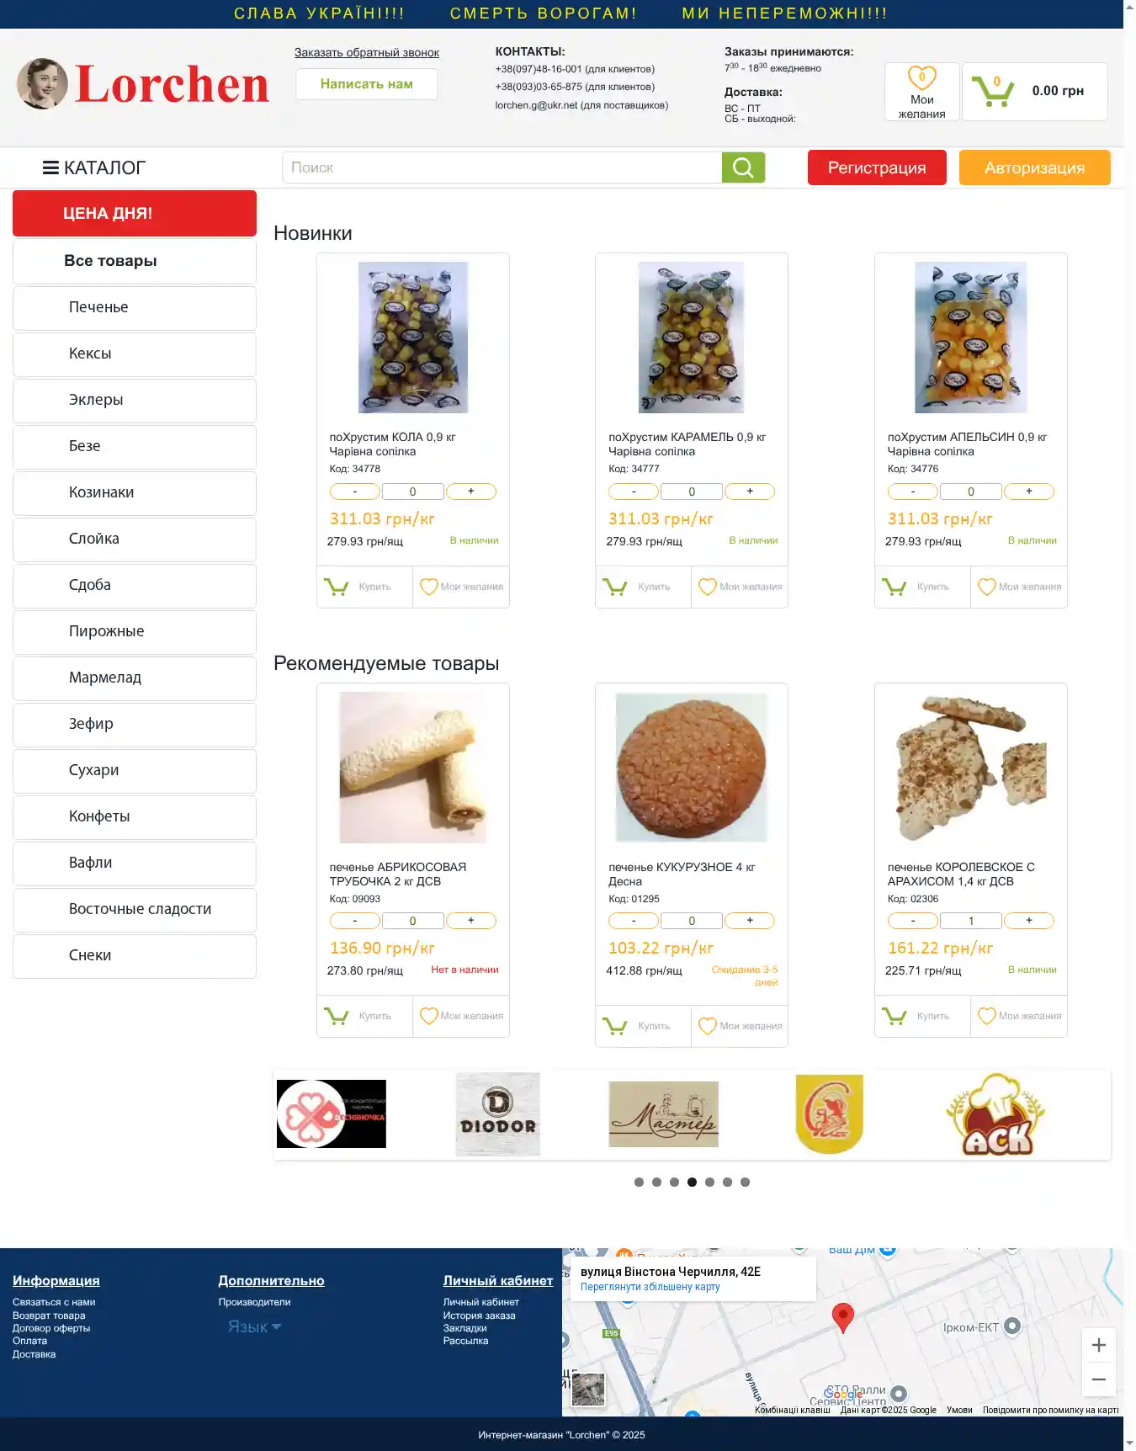The height and width of the screenshot is (1451, 1136).
Task: Click cart icon under печенье КОРОЛЕВСКОЕ product
Action: coord(894,1016)
